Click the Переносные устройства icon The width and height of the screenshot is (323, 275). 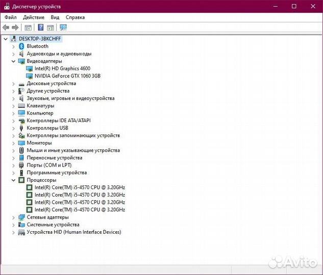click(21, 158)
